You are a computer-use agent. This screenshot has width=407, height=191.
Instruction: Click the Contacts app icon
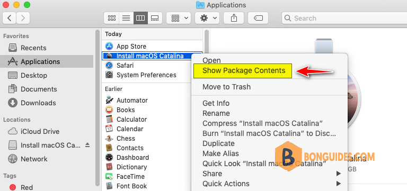(109, 148)
